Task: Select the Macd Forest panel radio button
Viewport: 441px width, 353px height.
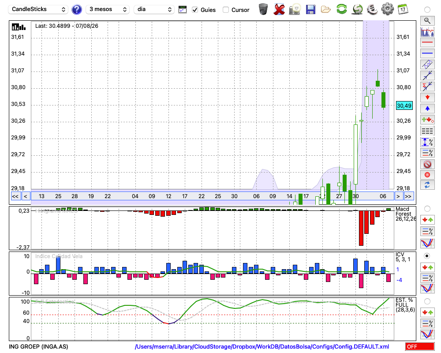Action: tap(427, 209)
